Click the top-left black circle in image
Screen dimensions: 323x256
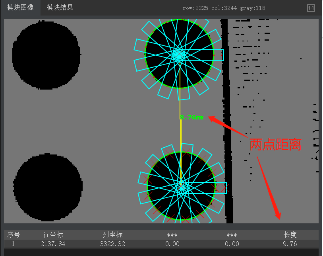click(46, 55)
